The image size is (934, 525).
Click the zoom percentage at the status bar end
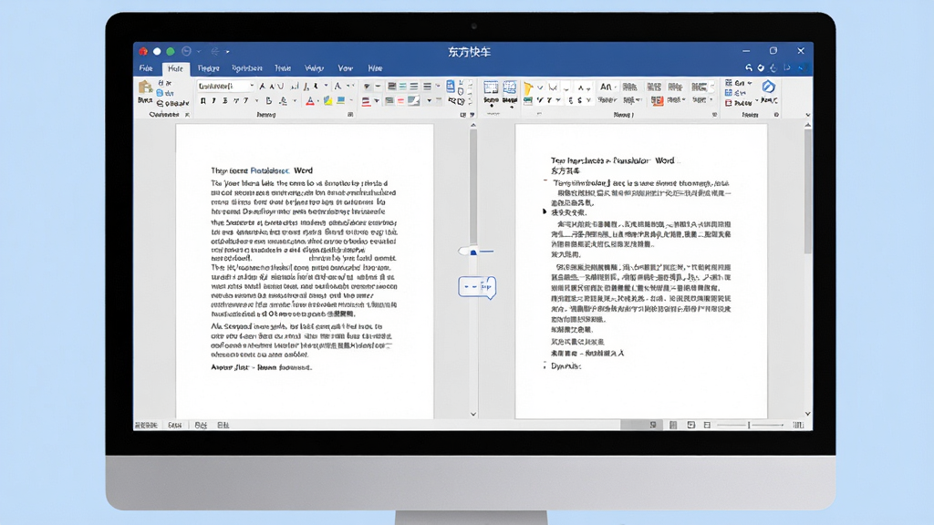(x=798, y=425)
